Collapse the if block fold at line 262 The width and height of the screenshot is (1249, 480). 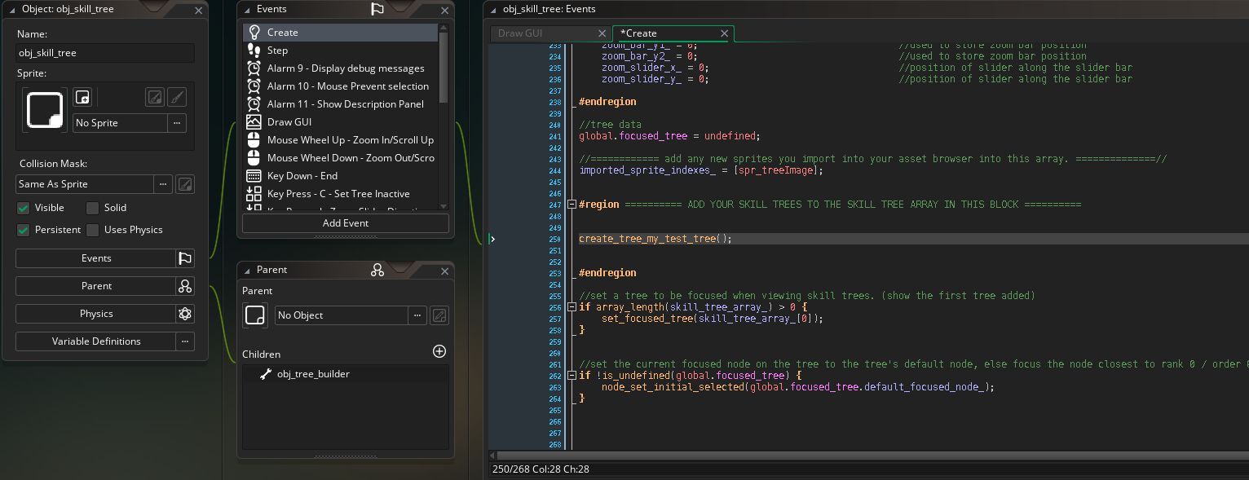pyautogui.click(x=572, y=376)
